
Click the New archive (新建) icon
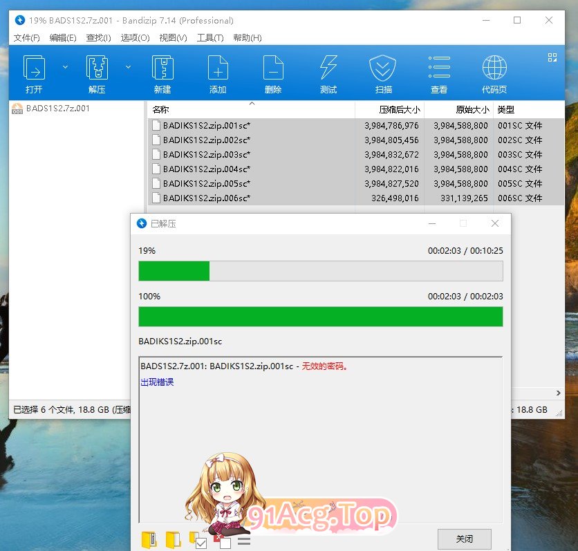coord(162,74)
